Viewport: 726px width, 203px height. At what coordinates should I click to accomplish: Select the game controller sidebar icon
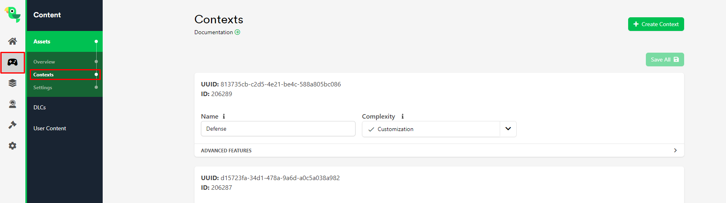pos(12,62)
